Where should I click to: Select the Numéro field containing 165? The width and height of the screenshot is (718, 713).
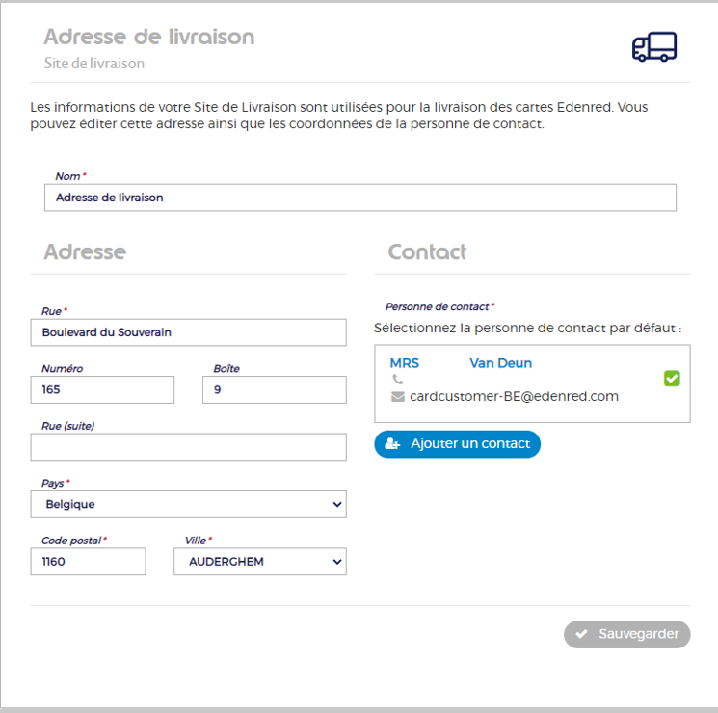[x=102, y=389]
